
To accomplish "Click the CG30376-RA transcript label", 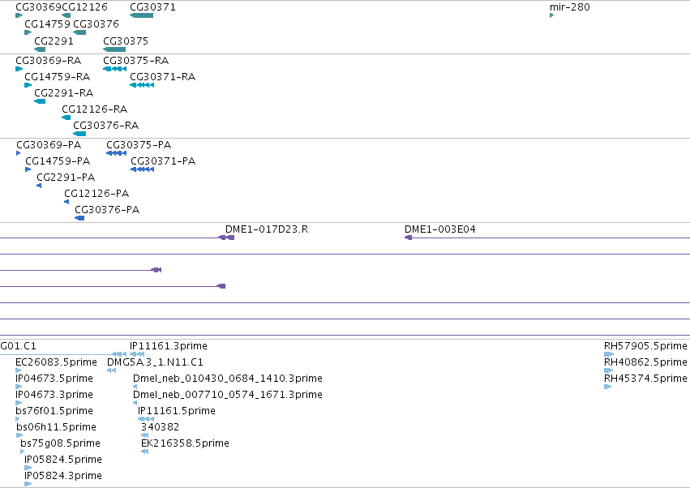I will 106,126.
